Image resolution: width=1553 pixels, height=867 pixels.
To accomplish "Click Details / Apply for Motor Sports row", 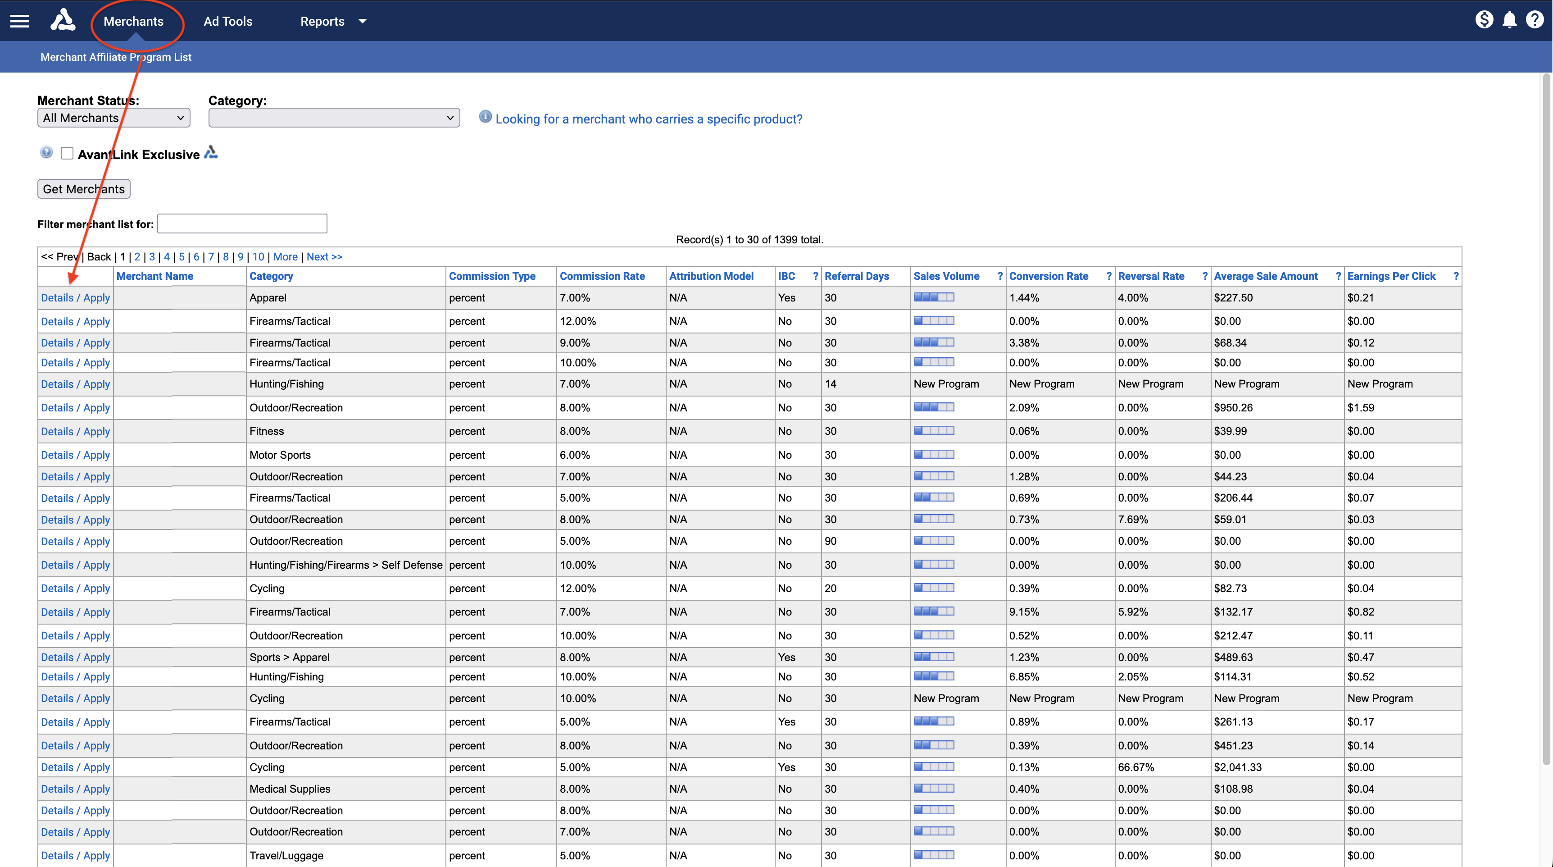I will (75, 455).
